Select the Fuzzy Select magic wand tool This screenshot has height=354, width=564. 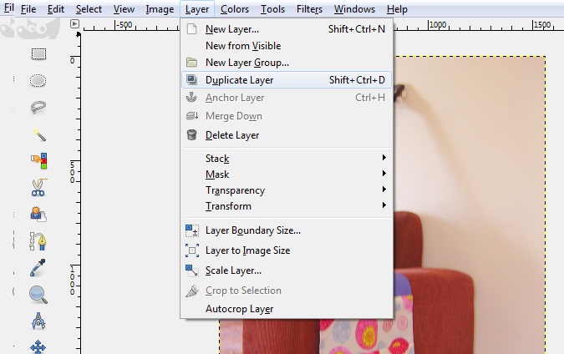tap(38, 134)
